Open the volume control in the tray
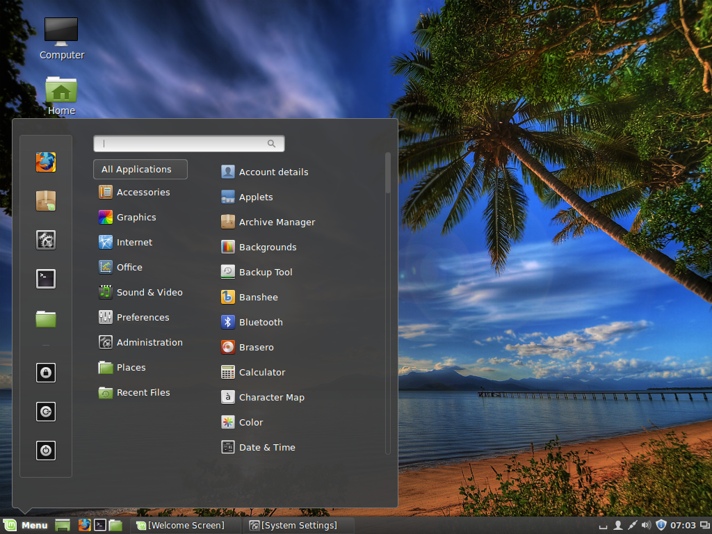The height and width of the screenshot is (534, 712). [645, 525]
